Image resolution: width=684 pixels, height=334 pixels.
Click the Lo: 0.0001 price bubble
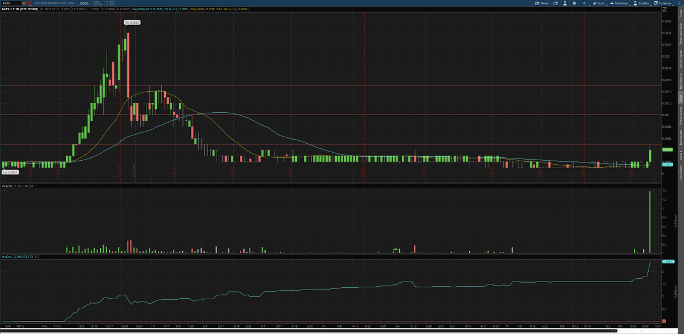click(10, 172)
